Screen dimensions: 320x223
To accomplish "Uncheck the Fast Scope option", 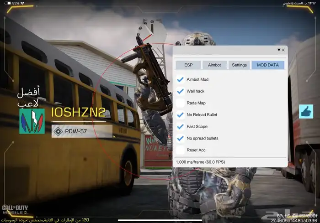I will click(180, 126).
